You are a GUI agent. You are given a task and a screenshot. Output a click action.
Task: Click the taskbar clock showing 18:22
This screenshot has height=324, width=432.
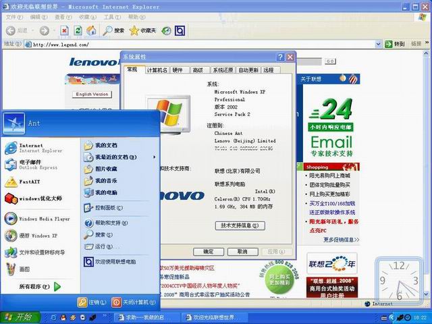pyautogui.click(x=420, y=318)
